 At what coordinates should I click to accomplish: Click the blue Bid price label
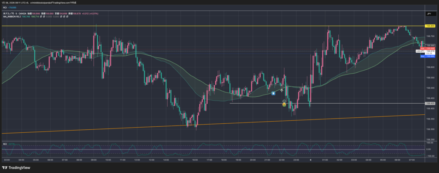(x=422, y=56)
